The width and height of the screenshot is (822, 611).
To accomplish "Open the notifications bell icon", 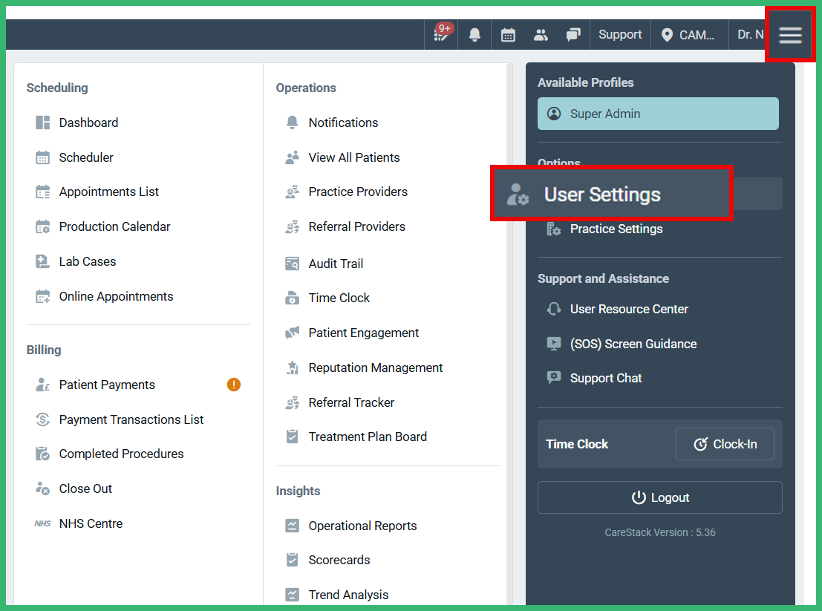I will point(474,34).
